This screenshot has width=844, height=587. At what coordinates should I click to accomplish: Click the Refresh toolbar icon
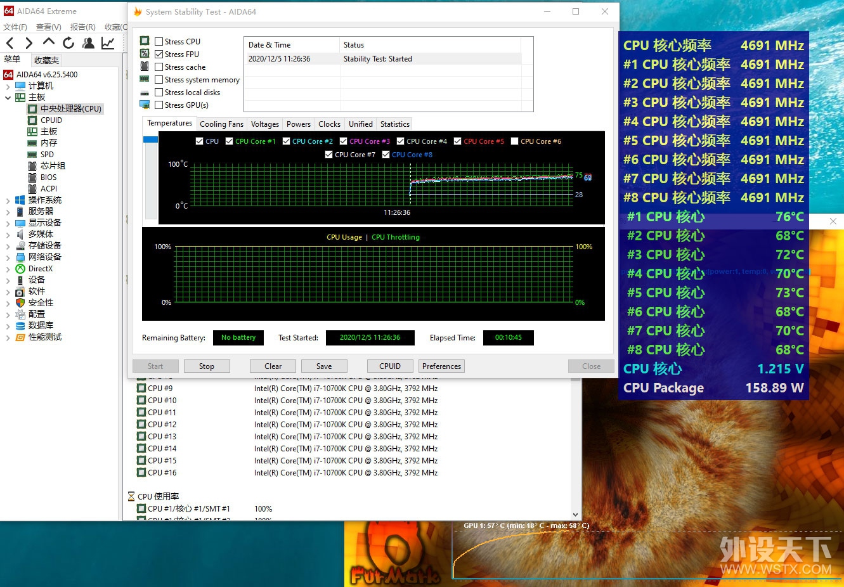(68, 43)
